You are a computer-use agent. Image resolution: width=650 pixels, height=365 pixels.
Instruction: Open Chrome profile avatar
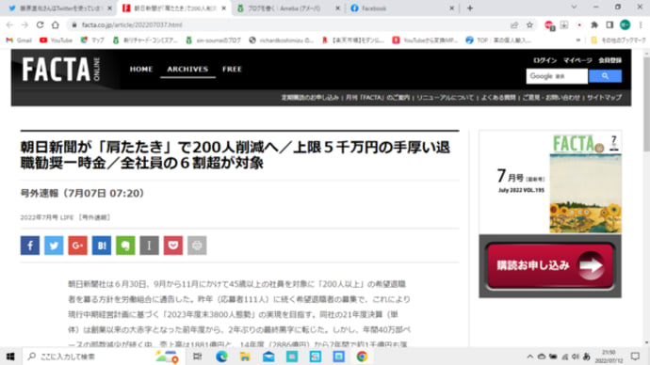tap(625, 24)
